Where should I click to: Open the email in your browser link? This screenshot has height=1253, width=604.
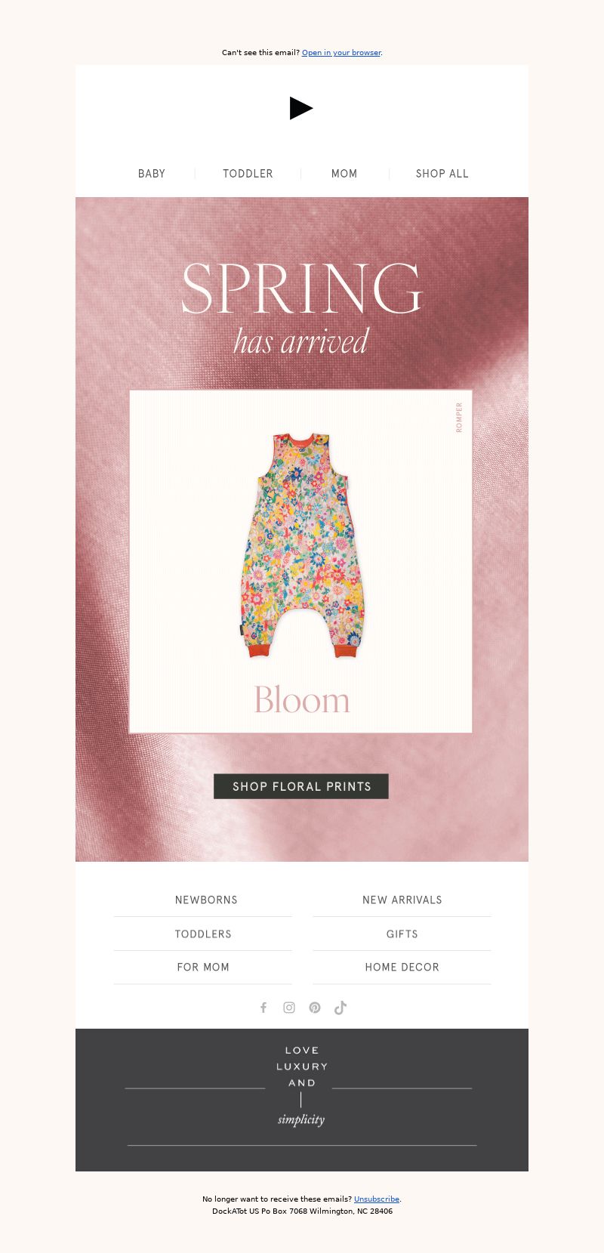pyautogui.click(x=341, y=53)
